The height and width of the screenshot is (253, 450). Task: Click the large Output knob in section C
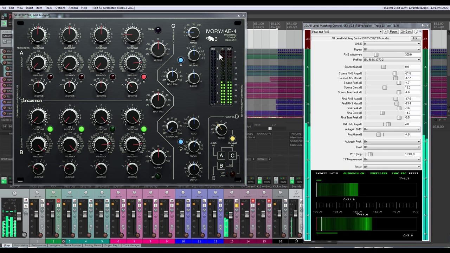[x=158, y=49]
